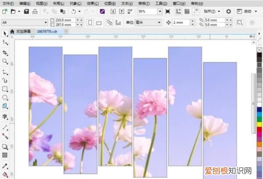
Task: Expand the Open recent files arrow
Action: click(19, 11)
